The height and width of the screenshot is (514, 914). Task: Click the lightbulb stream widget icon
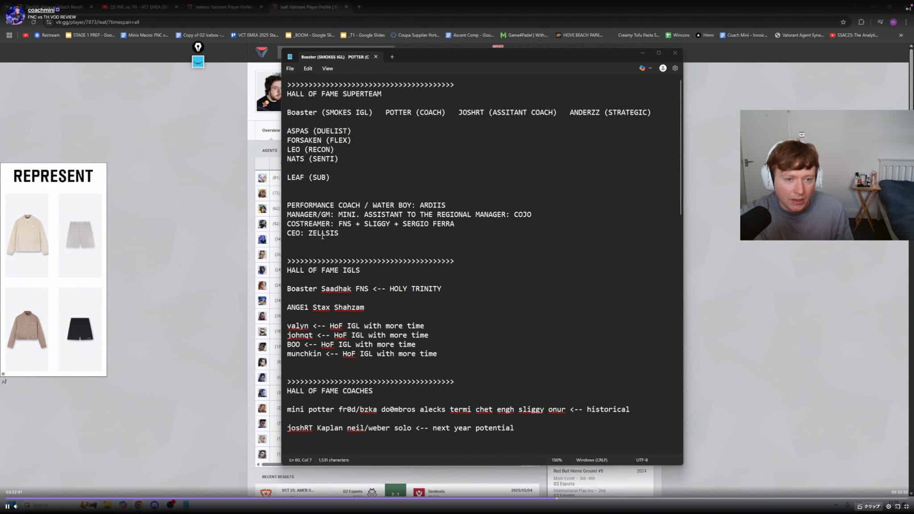(198, 47)
